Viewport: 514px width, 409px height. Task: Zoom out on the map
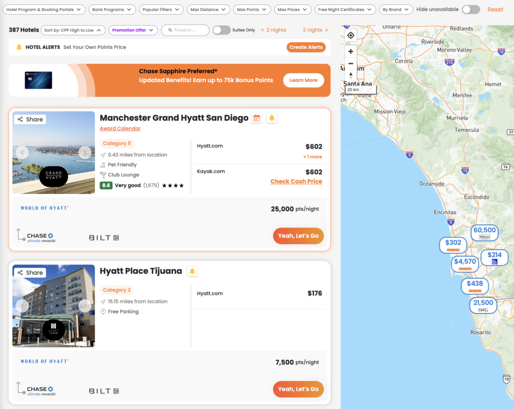pos(351,63)
